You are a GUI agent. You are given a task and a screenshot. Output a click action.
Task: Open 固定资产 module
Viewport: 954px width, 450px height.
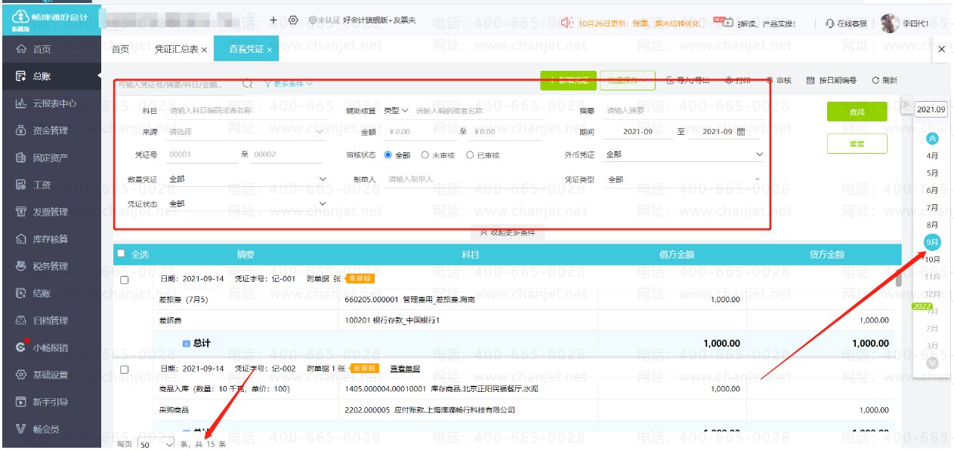[50, 158]
